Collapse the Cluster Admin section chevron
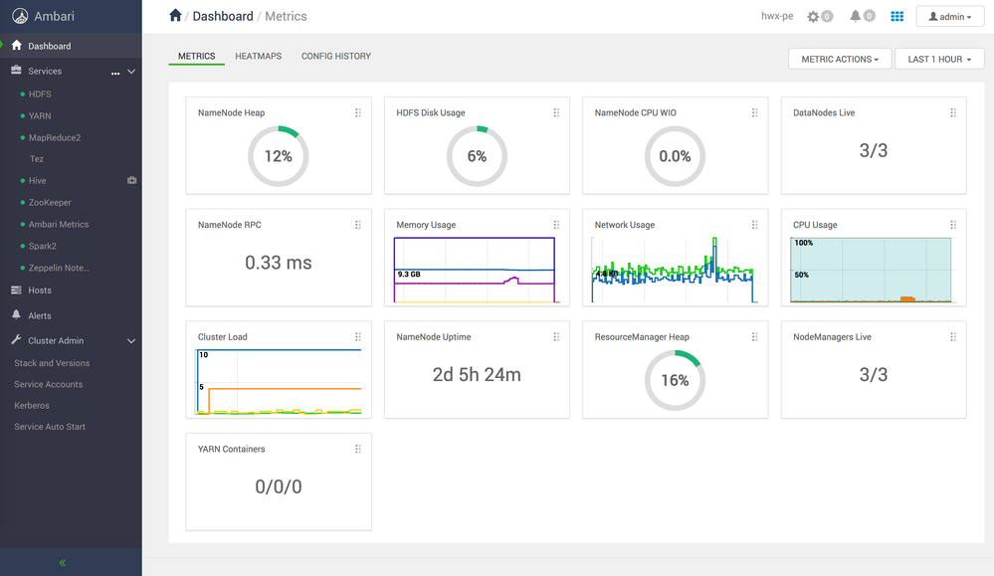 [x=131, y=341]
